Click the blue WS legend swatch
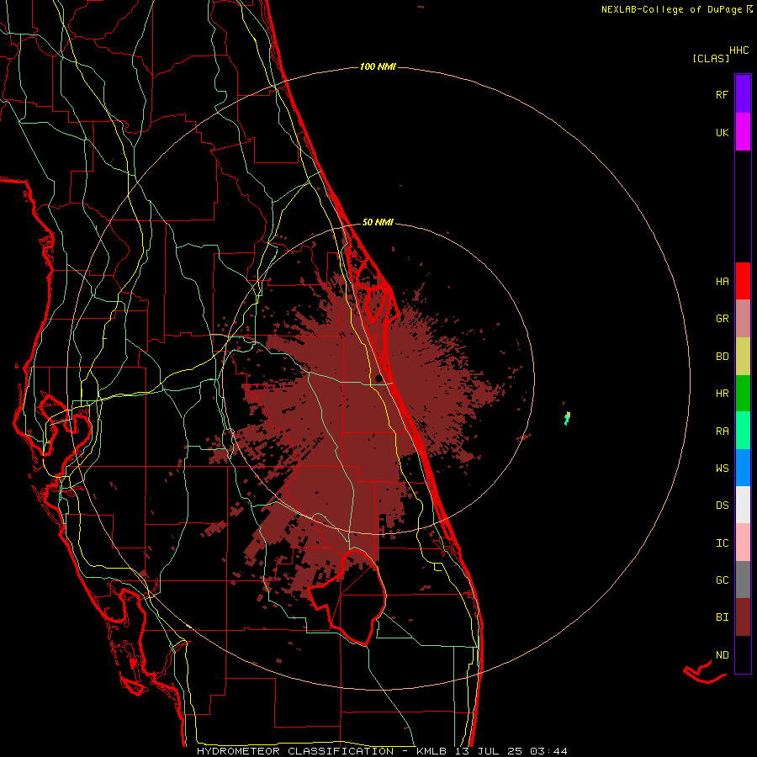This screenshot has height=757, width=757. (743, 468)
